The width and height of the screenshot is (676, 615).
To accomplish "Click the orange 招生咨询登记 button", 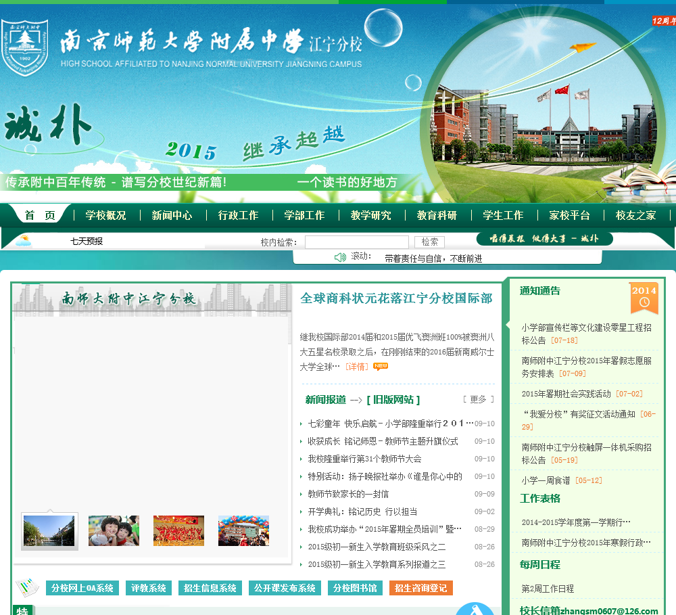I will tap(420, 588).
